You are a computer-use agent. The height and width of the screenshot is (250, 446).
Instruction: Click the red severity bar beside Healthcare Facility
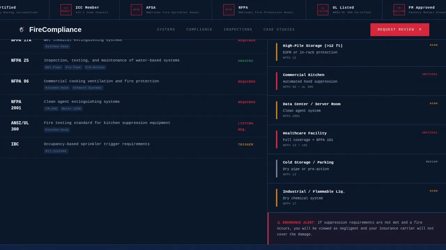tap(277, 139)
